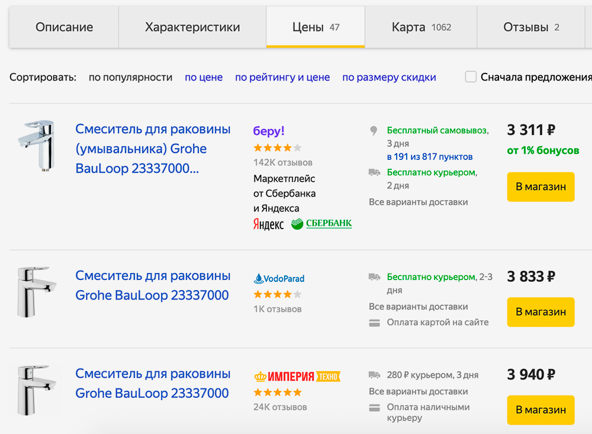592x434 pixels.
Task: Open the Империя Техно offer product title
Action: 153,384
